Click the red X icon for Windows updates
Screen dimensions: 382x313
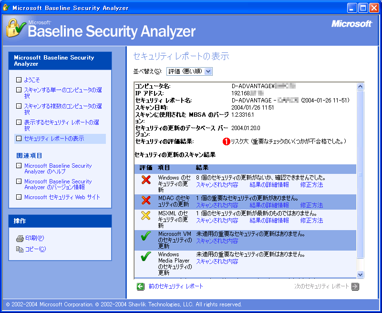(x=146, y=180)
